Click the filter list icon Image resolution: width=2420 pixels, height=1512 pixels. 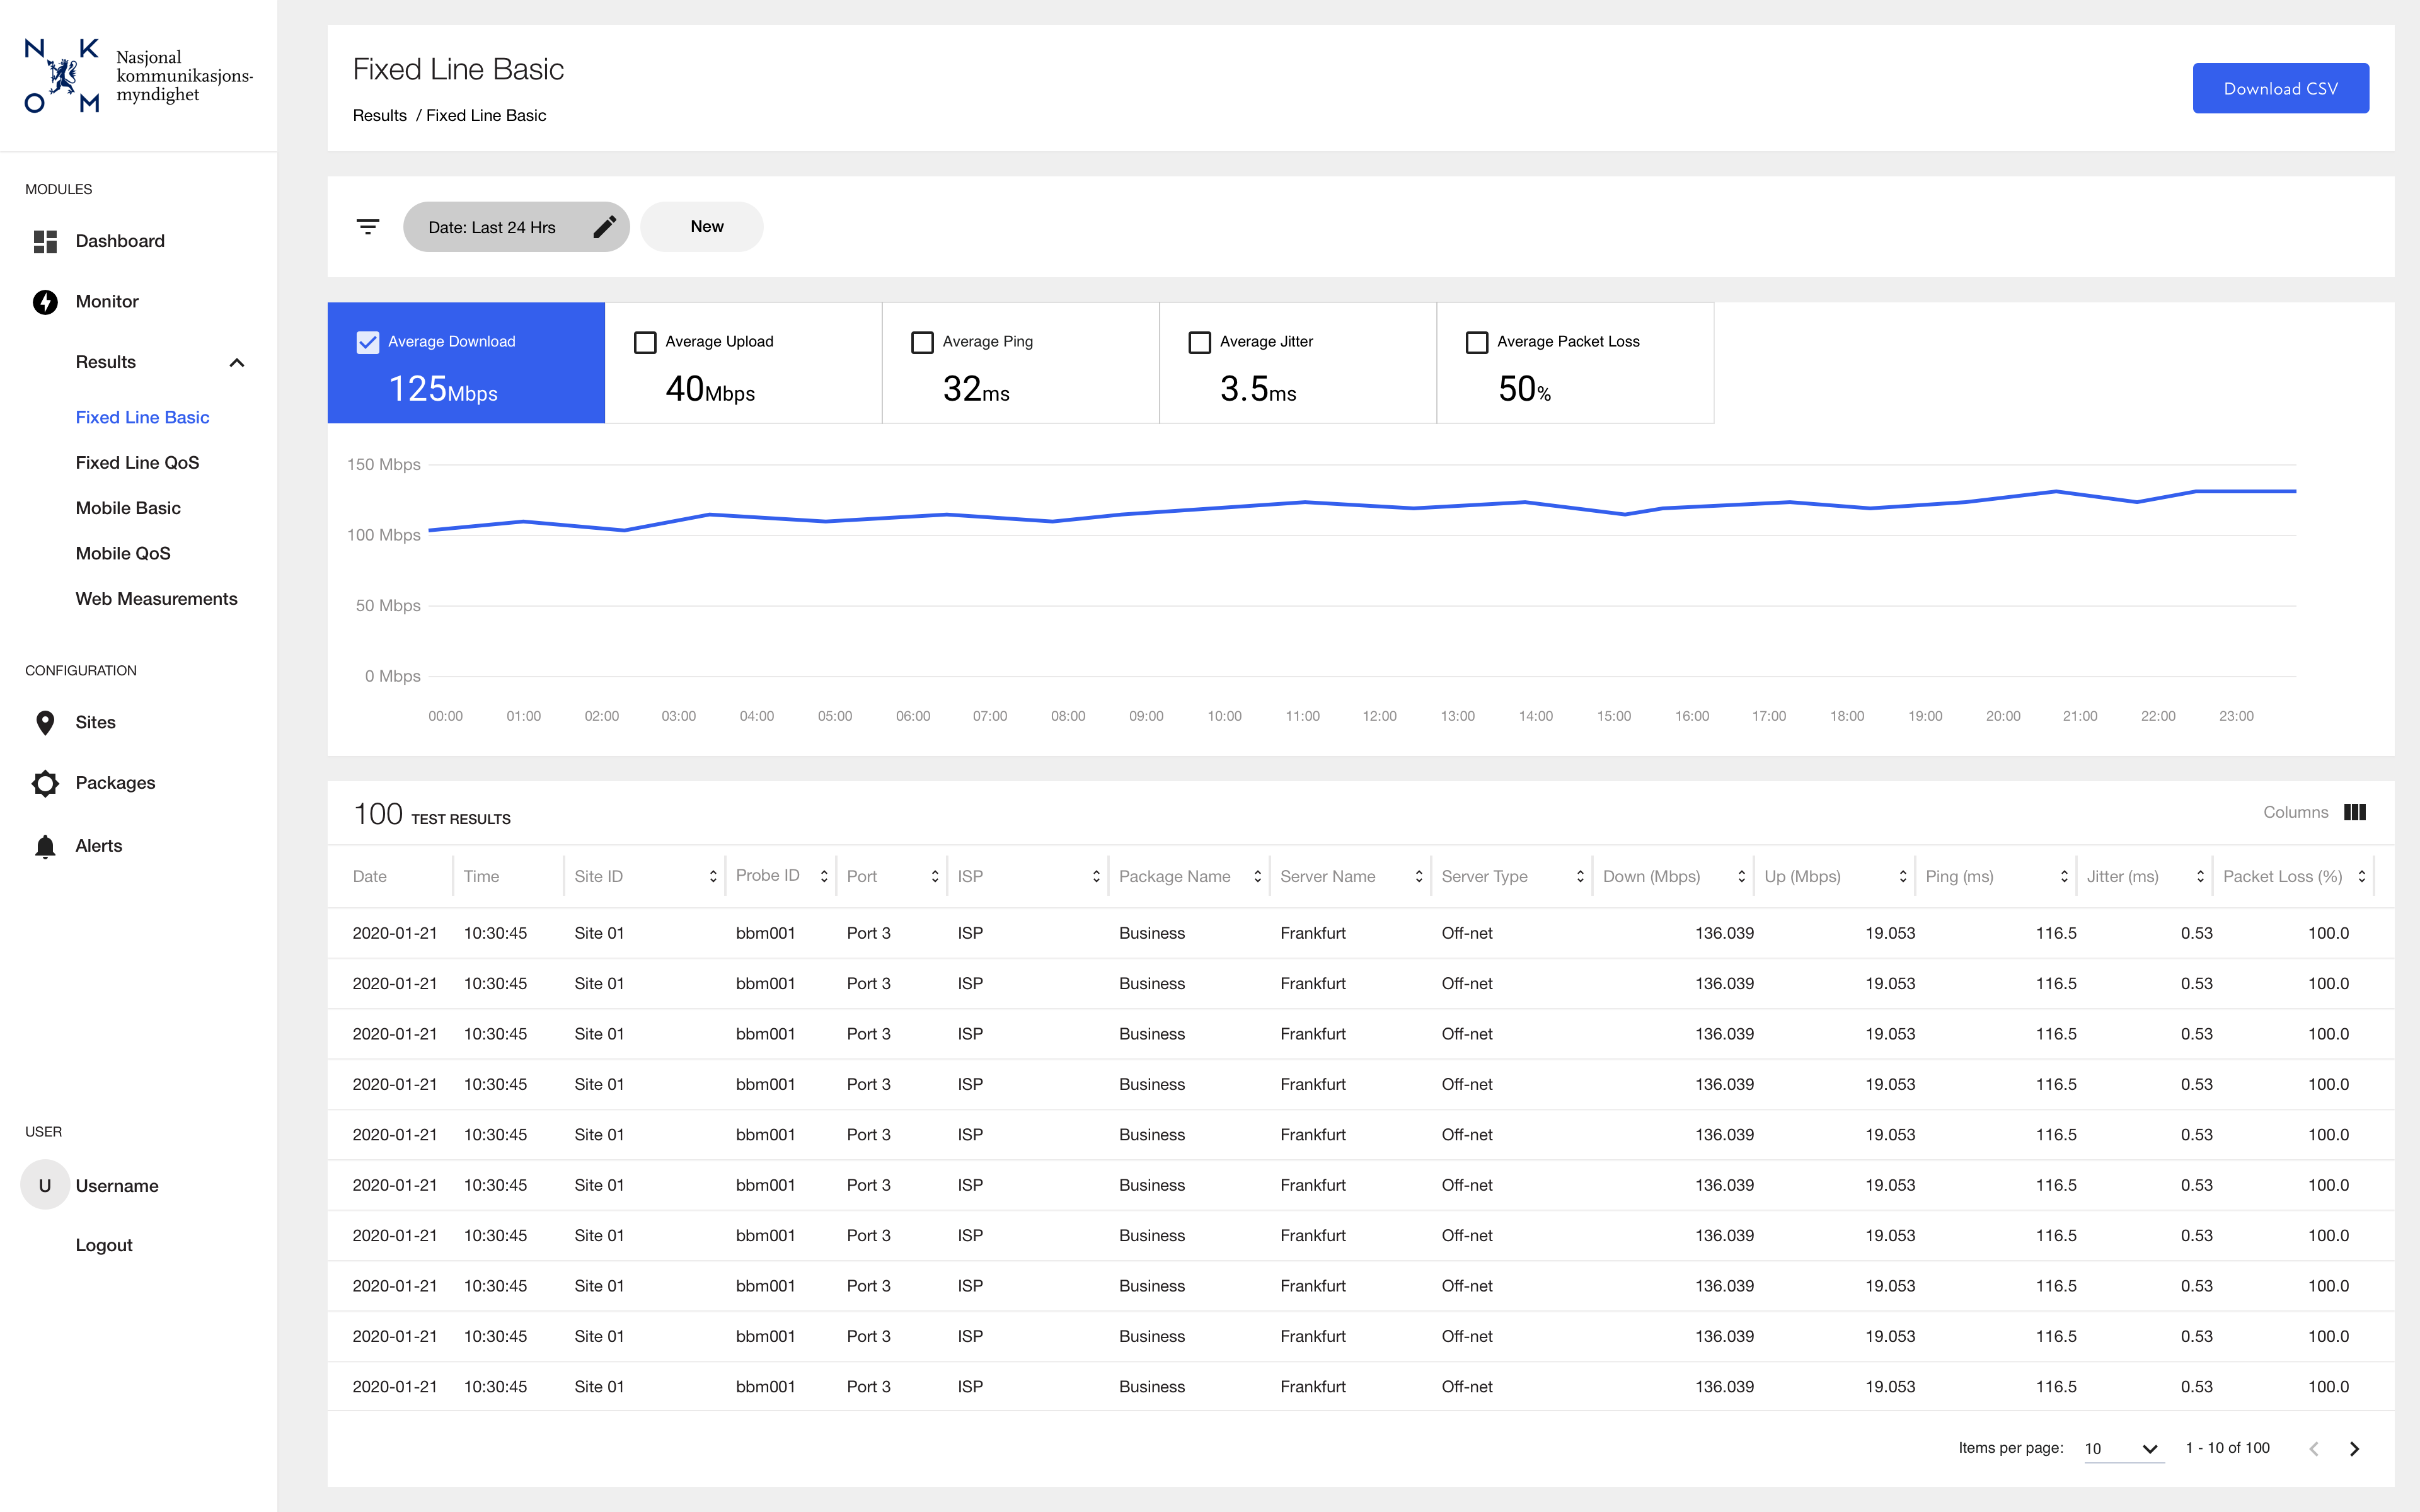(x=368, y=227)
